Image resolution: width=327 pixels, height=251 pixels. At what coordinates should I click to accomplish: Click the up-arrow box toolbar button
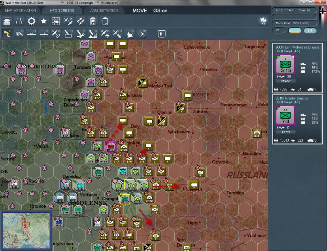[x=161, y=34]
